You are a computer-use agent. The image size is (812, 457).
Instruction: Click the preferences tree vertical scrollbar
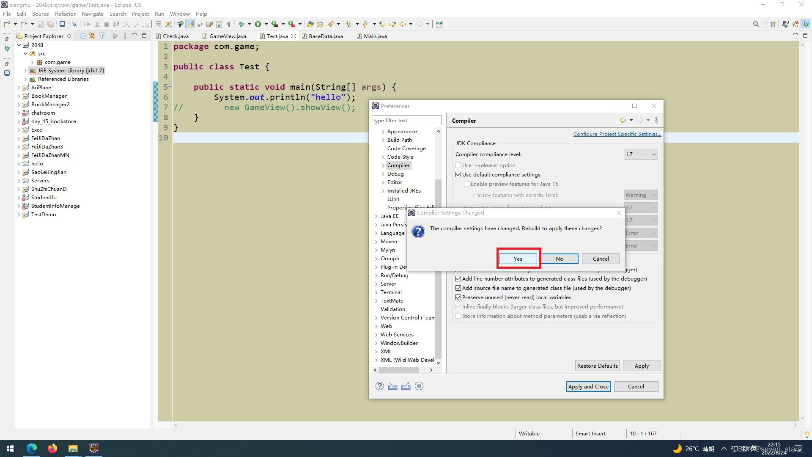[438, 269]
